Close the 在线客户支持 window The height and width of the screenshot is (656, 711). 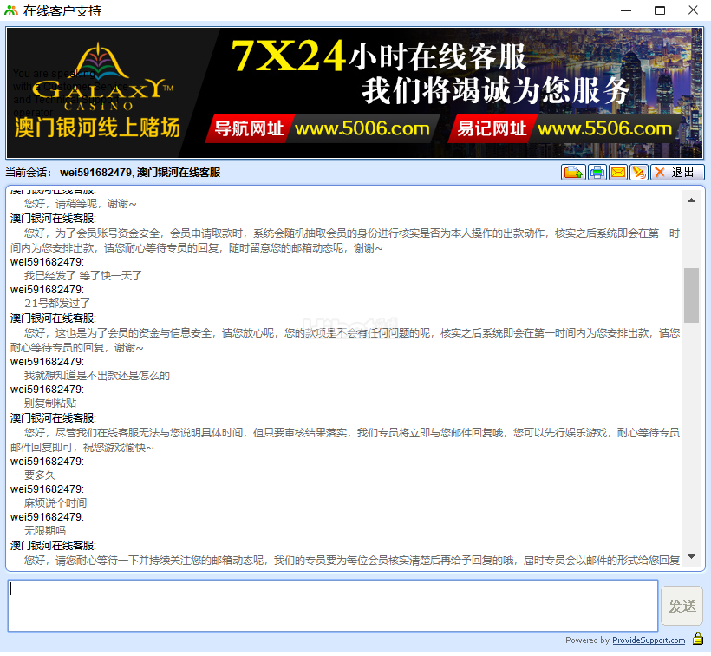click(692, 11)
